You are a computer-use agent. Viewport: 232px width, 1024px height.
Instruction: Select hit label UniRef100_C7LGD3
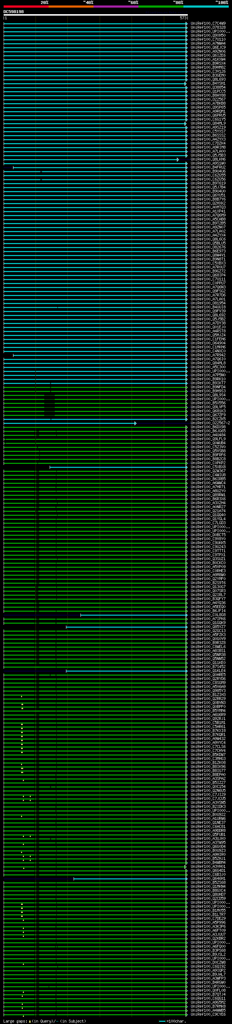click(x=208, y=523)
